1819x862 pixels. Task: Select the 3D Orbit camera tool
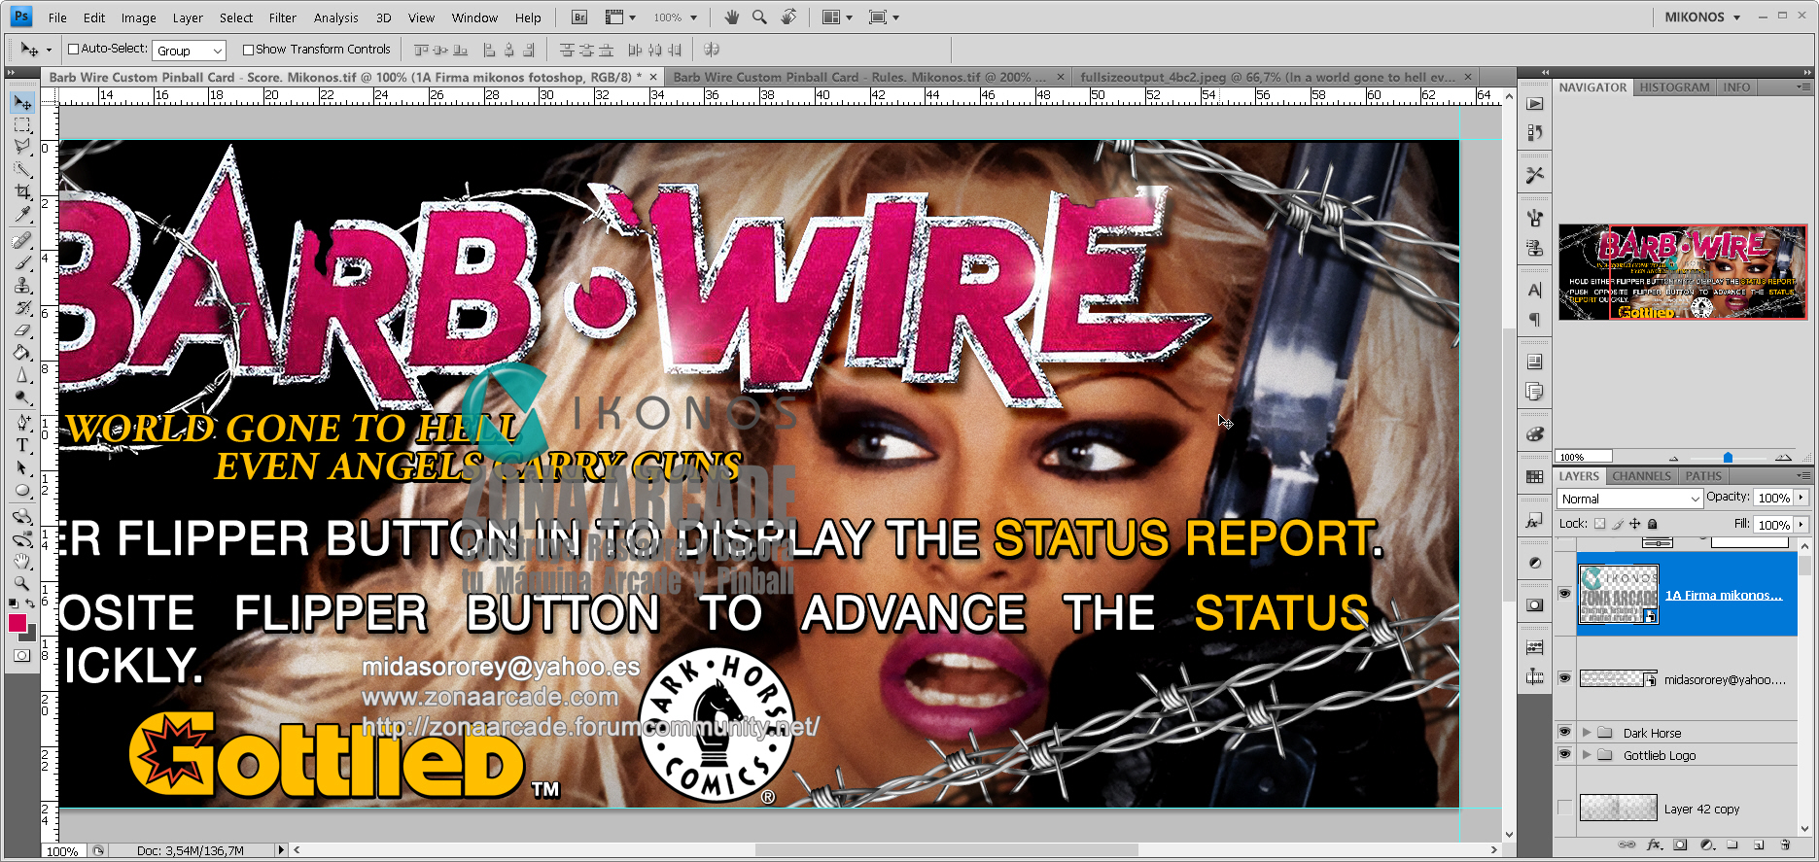[21, 538]
